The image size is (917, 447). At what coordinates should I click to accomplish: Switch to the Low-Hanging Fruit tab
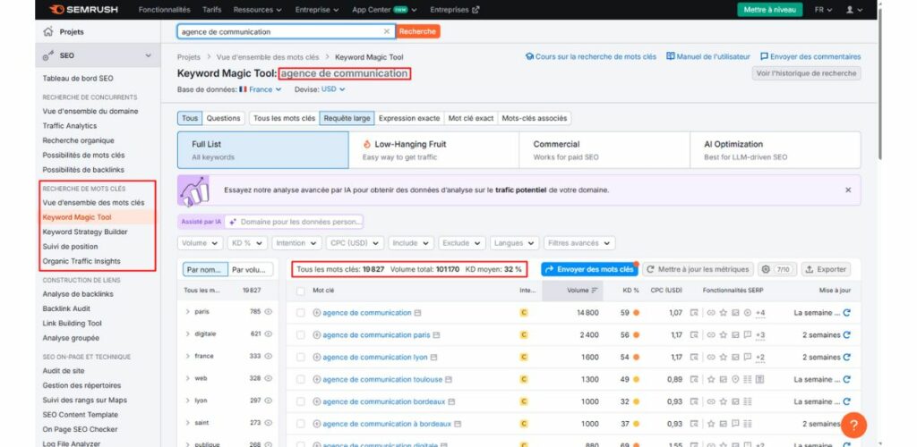(434, 150)
